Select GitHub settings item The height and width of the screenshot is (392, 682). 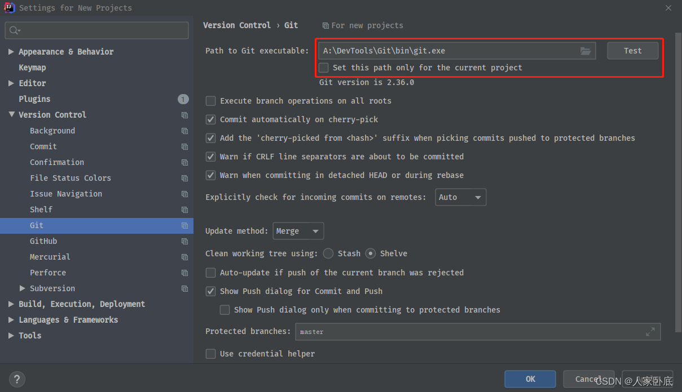coord(43,241)
